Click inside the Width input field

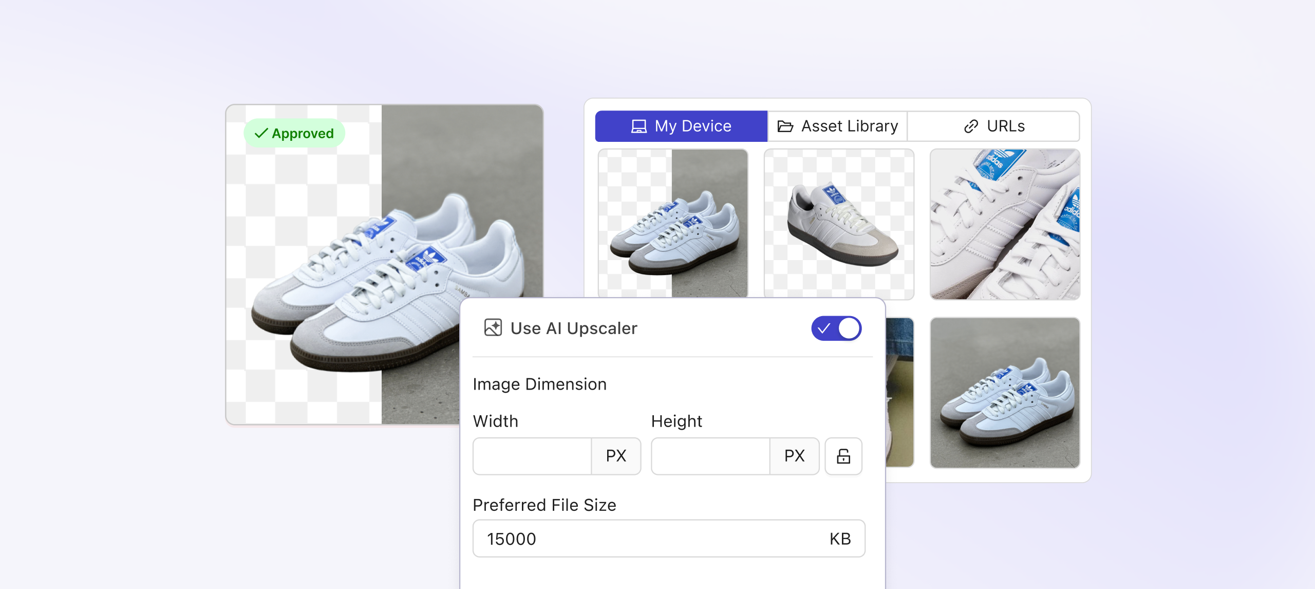532,456
